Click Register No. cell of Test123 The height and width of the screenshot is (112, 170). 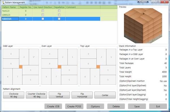26,11
